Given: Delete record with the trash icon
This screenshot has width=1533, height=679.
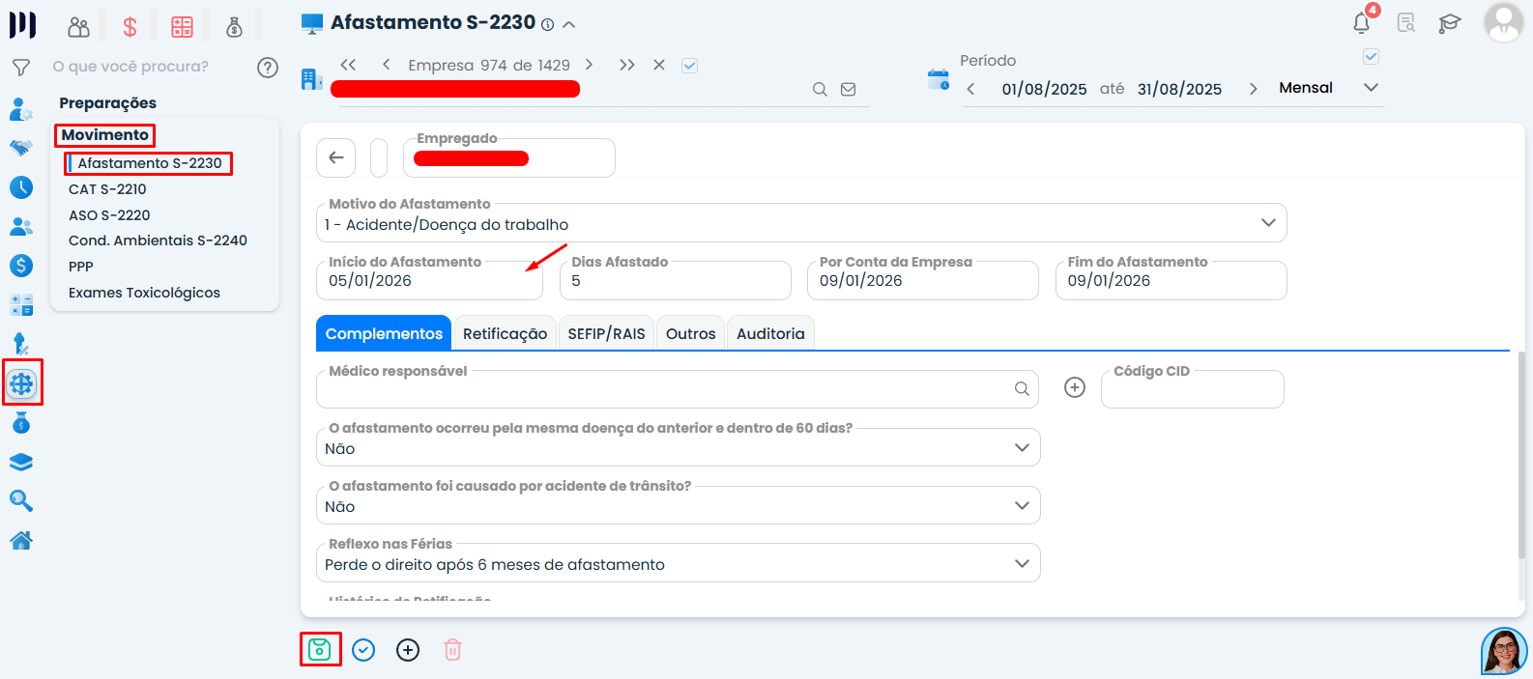Looking at the screenshot, I should pyautogui.click(x=452, y=650).
